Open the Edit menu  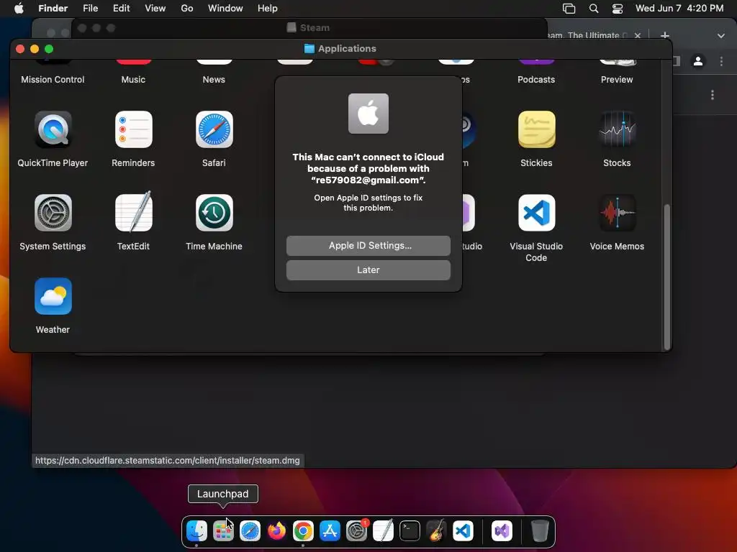[121, 9]
